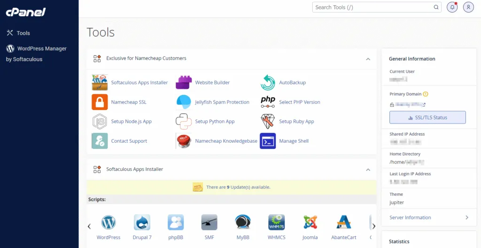Image resolution: width=481 pixels, height=248 pixels.
Task: Click the Manage Shell terminal icon
Action: point(268,141)
